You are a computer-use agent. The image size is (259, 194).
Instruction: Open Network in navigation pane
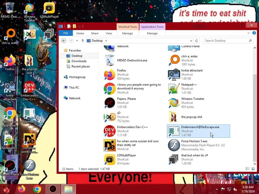pyautogui.click(x=75, y=98)
